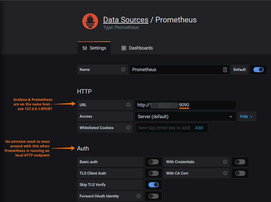Click into the Name input containing Prometheus
Viewport: 271px width, 202px height.
(x=180, y=70)
